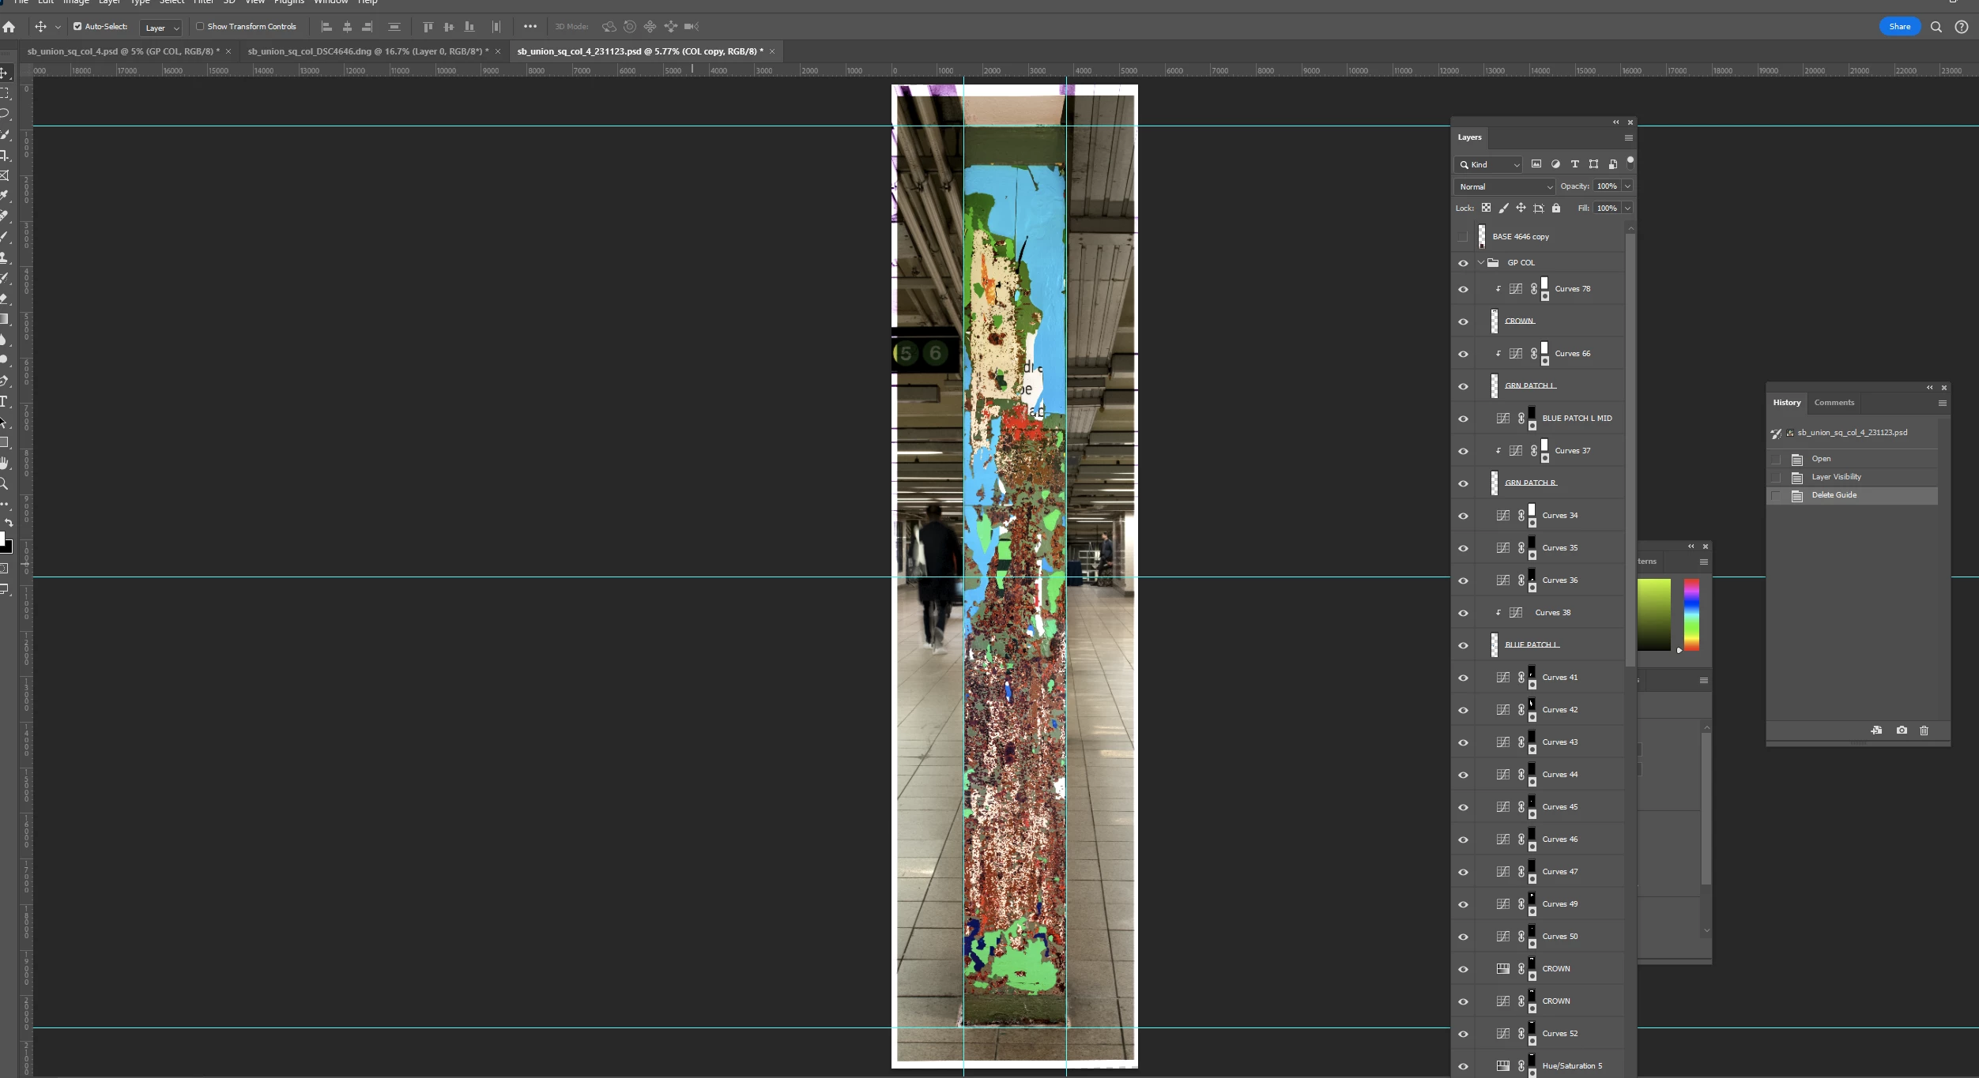Click the lock all layer icon
Screen dimensions: 1979x1078
coord(1556,208)
